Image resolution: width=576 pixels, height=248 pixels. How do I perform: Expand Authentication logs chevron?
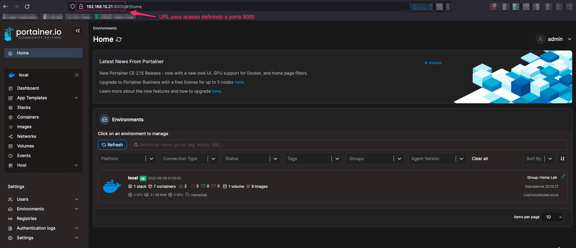[77, 228]
